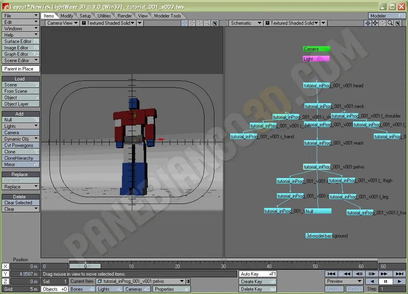The image size is (408, 294).
Task: Click Camera View center-on-item icon
Action: tap(184, 23)
